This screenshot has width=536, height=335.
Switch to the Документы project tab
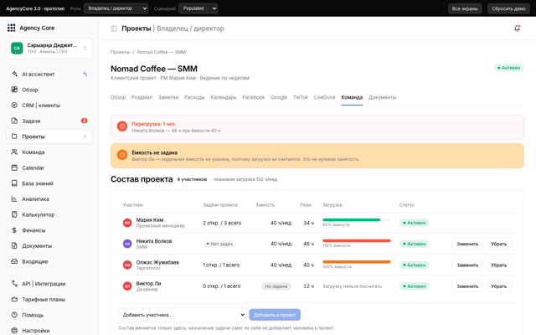[x=382, y=97]
